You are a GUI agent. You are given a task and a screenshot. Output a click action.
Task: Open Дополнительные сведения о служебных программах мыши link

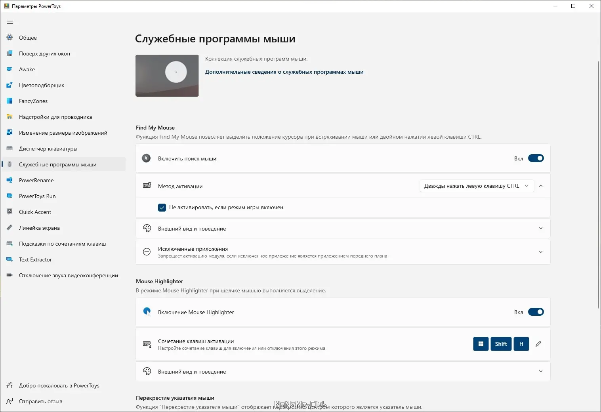(x=284, y=72)
